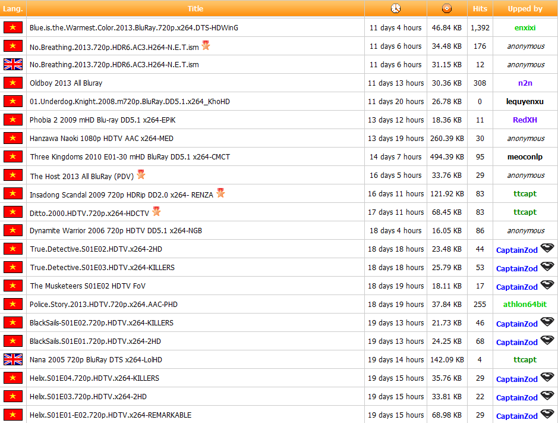Click the Vietnamese flag for Police.Story.2013 row

tap(13, 305)
